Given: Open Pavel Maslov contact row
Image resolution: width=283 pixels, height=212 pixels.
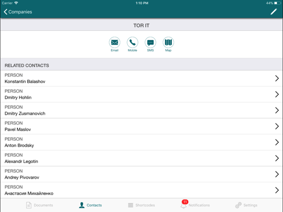Looking at the screenshot, I should click(x=141, y=126).
